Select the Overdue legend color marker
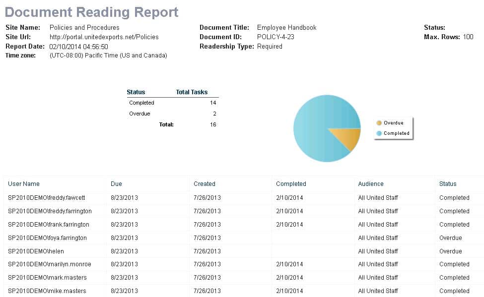The height and width of the screenshot is (297, 484). click(x=379, y=122)
